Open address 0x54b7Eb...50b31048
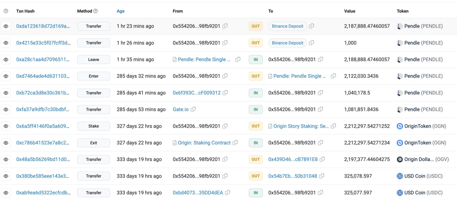The width and height of the screenshot is (457, 198). tap(293, 176)
